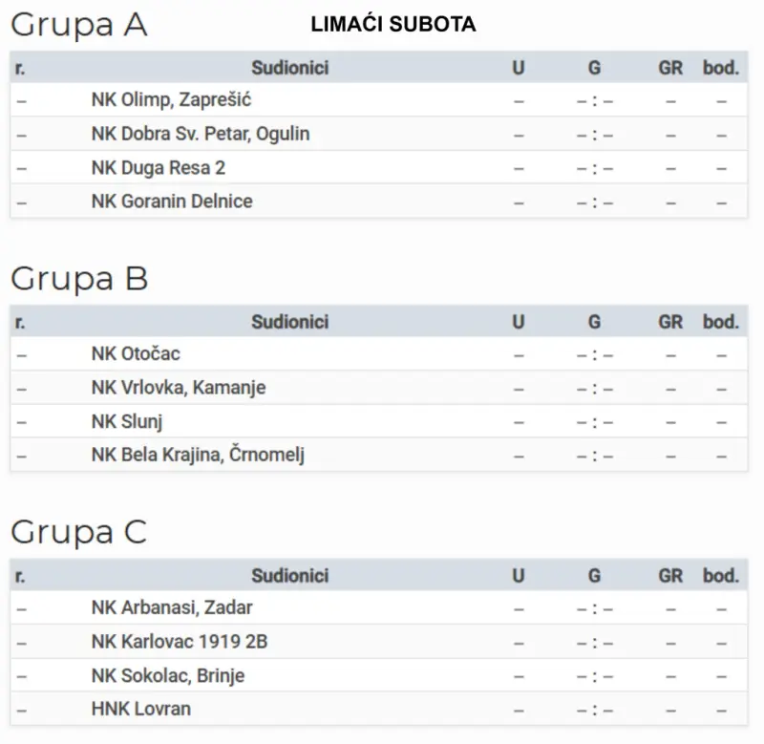Select NK Sokolac, Brinje row
Viewport: 764px width, 744px height.
point(378,675)
